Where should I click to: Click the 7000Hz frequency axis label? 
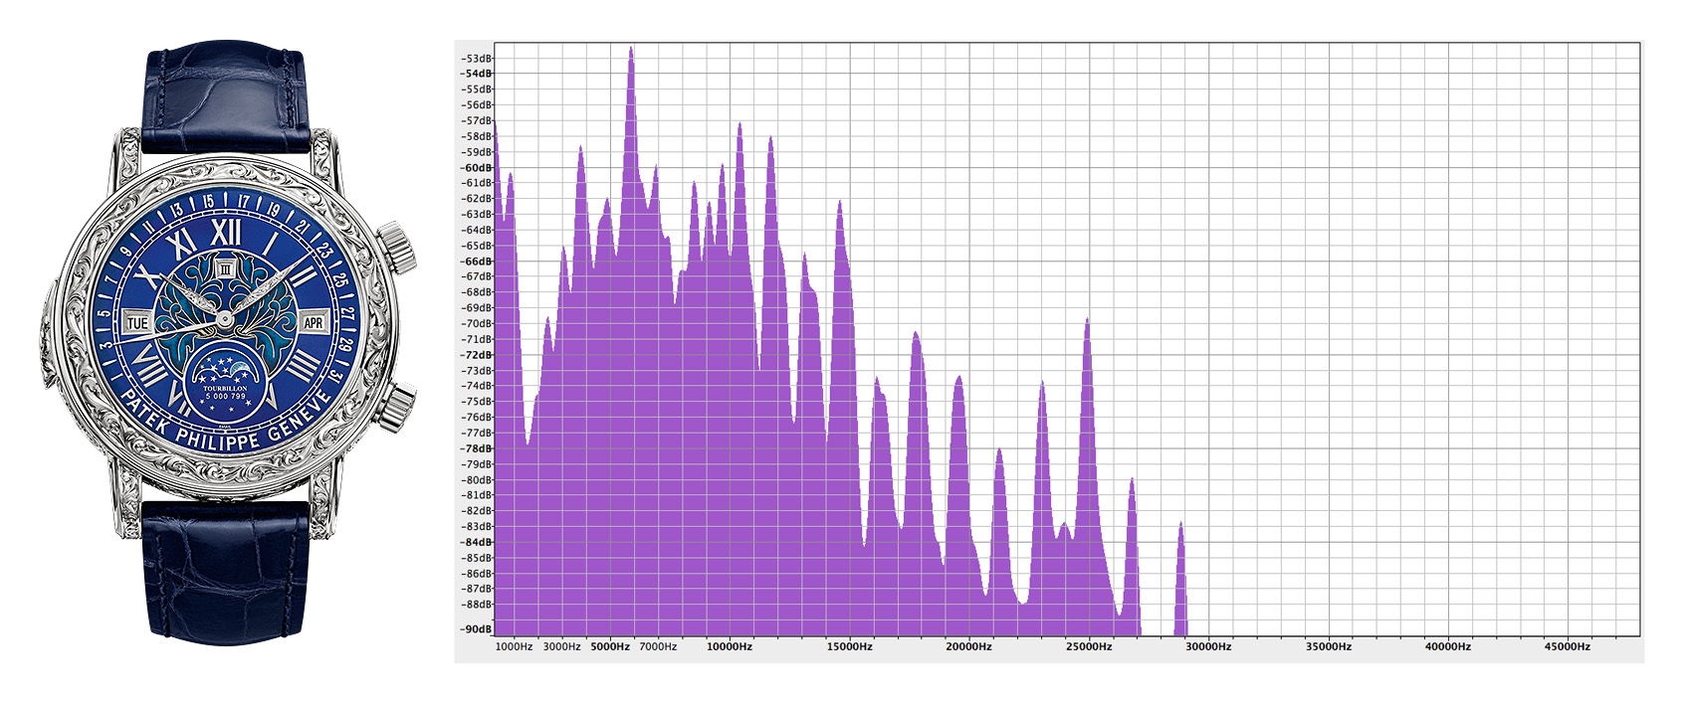pos(658,646)
